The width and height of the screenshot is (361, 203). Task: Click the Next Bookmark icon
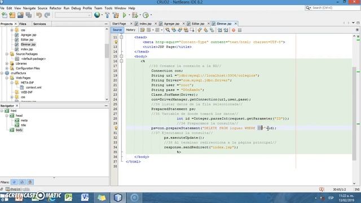(205, 30)
